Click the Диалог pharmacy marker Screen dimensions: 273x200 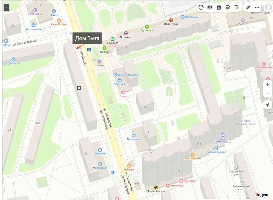pyautogui.click(x=104, y=48)
